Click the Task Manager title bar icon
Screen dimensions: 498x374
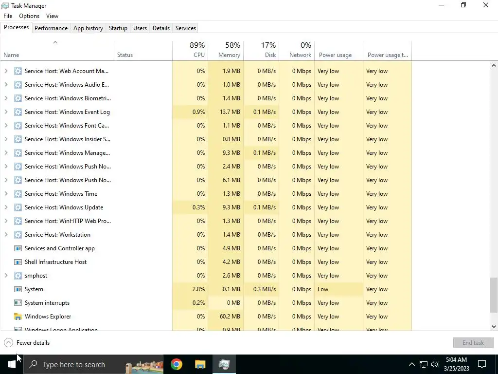[x=5, y=6]
